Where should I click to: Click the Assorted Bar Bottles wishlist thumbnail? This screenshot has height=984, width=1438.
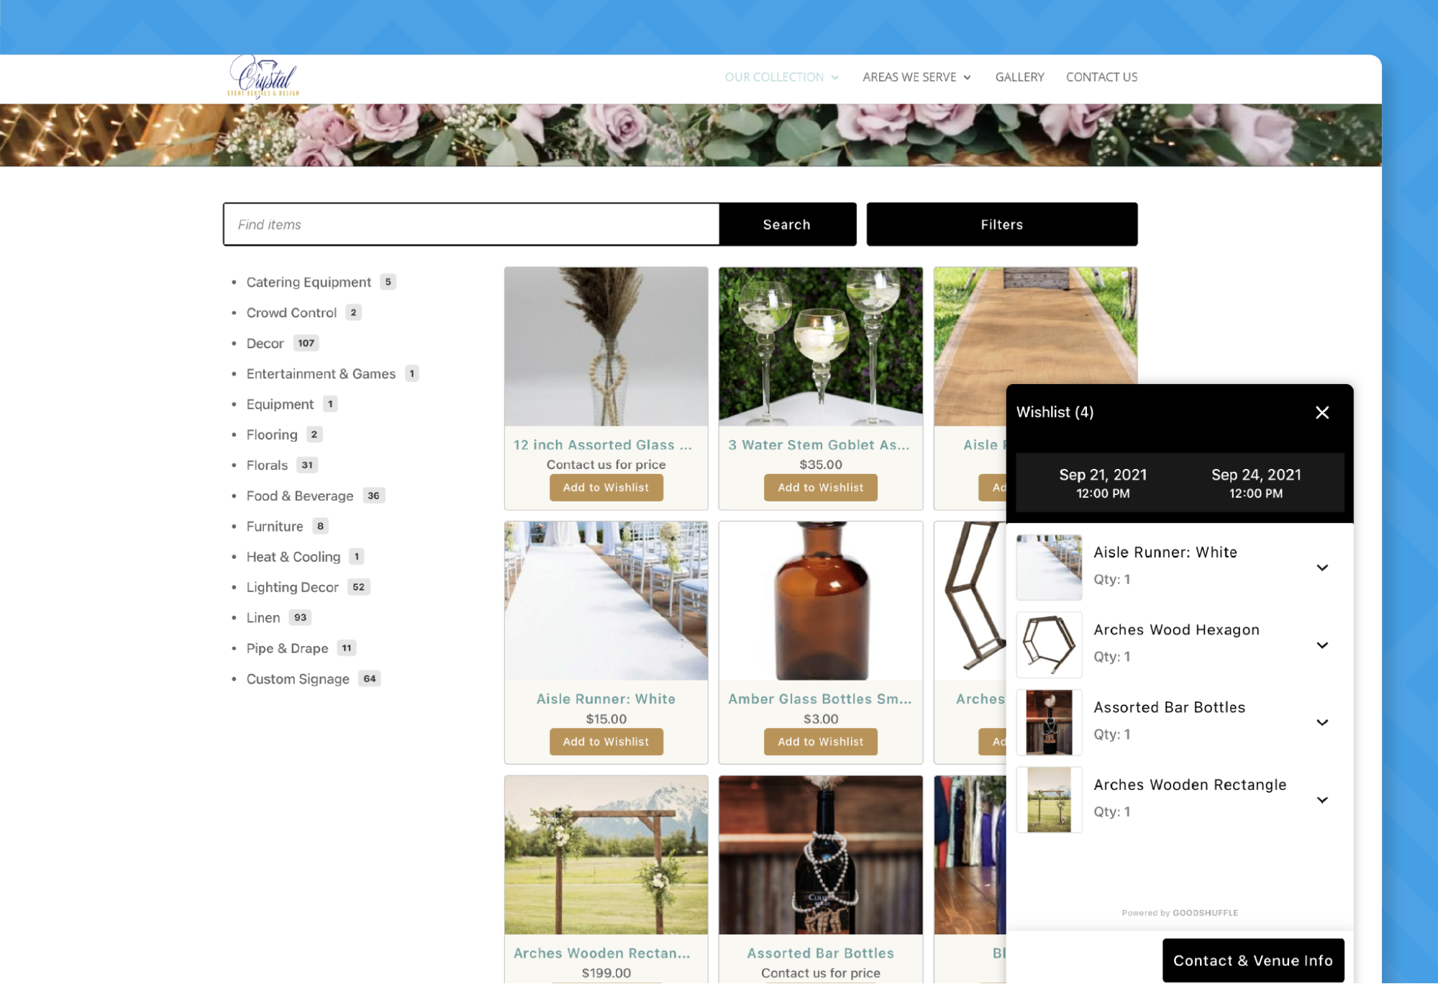(x=1049, y=722)
